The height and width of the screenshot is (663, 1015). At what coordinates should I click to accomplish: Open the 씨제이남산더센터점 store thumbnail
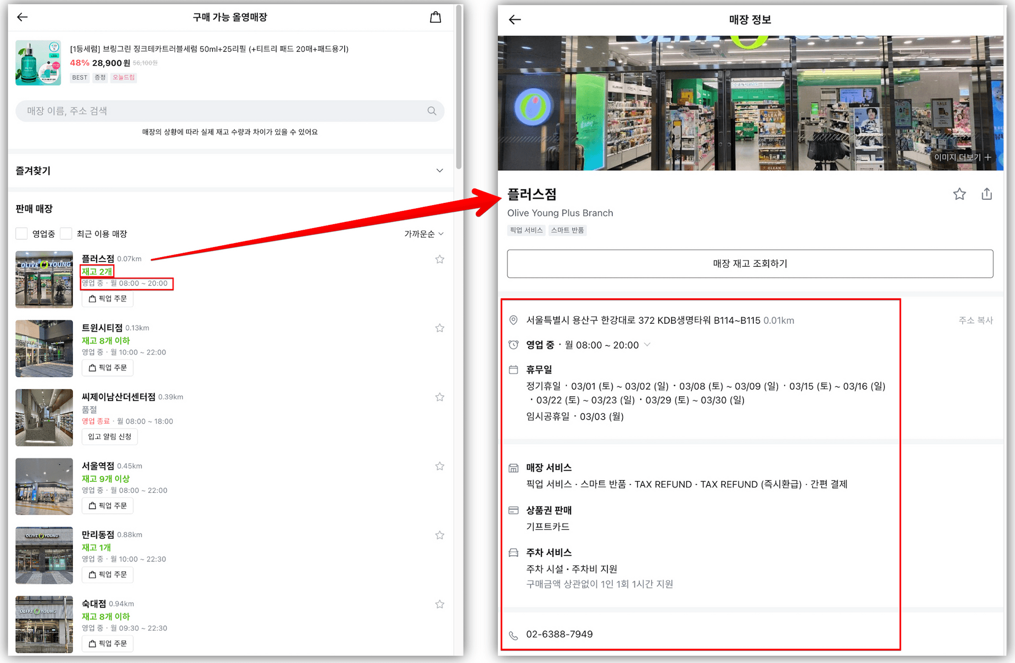point(44,418)
